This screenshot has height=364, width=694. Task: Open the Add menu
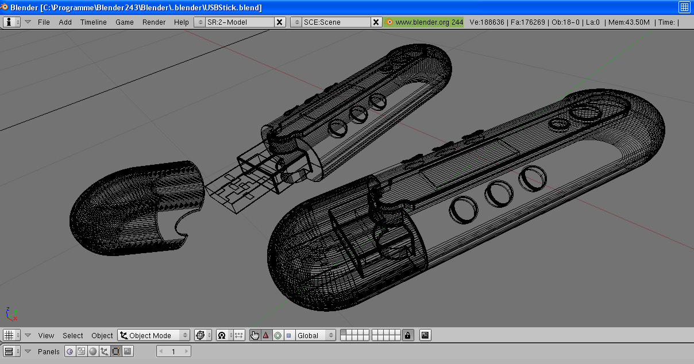(x=65, y=22)
